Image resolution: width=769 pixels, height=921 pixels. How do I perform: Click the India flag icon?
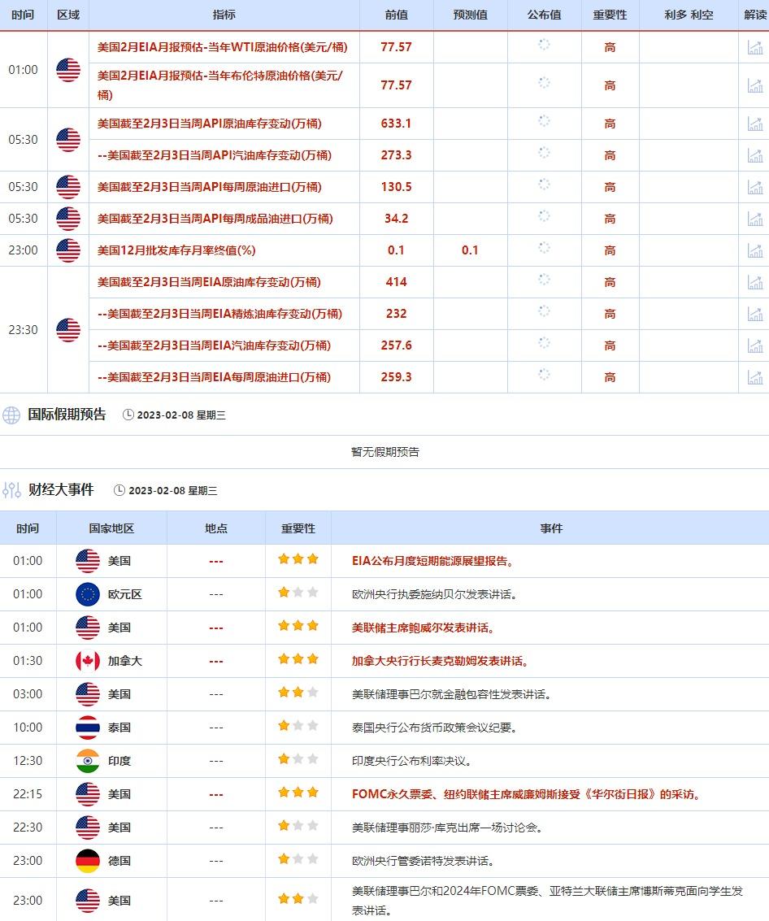(87, 761)
